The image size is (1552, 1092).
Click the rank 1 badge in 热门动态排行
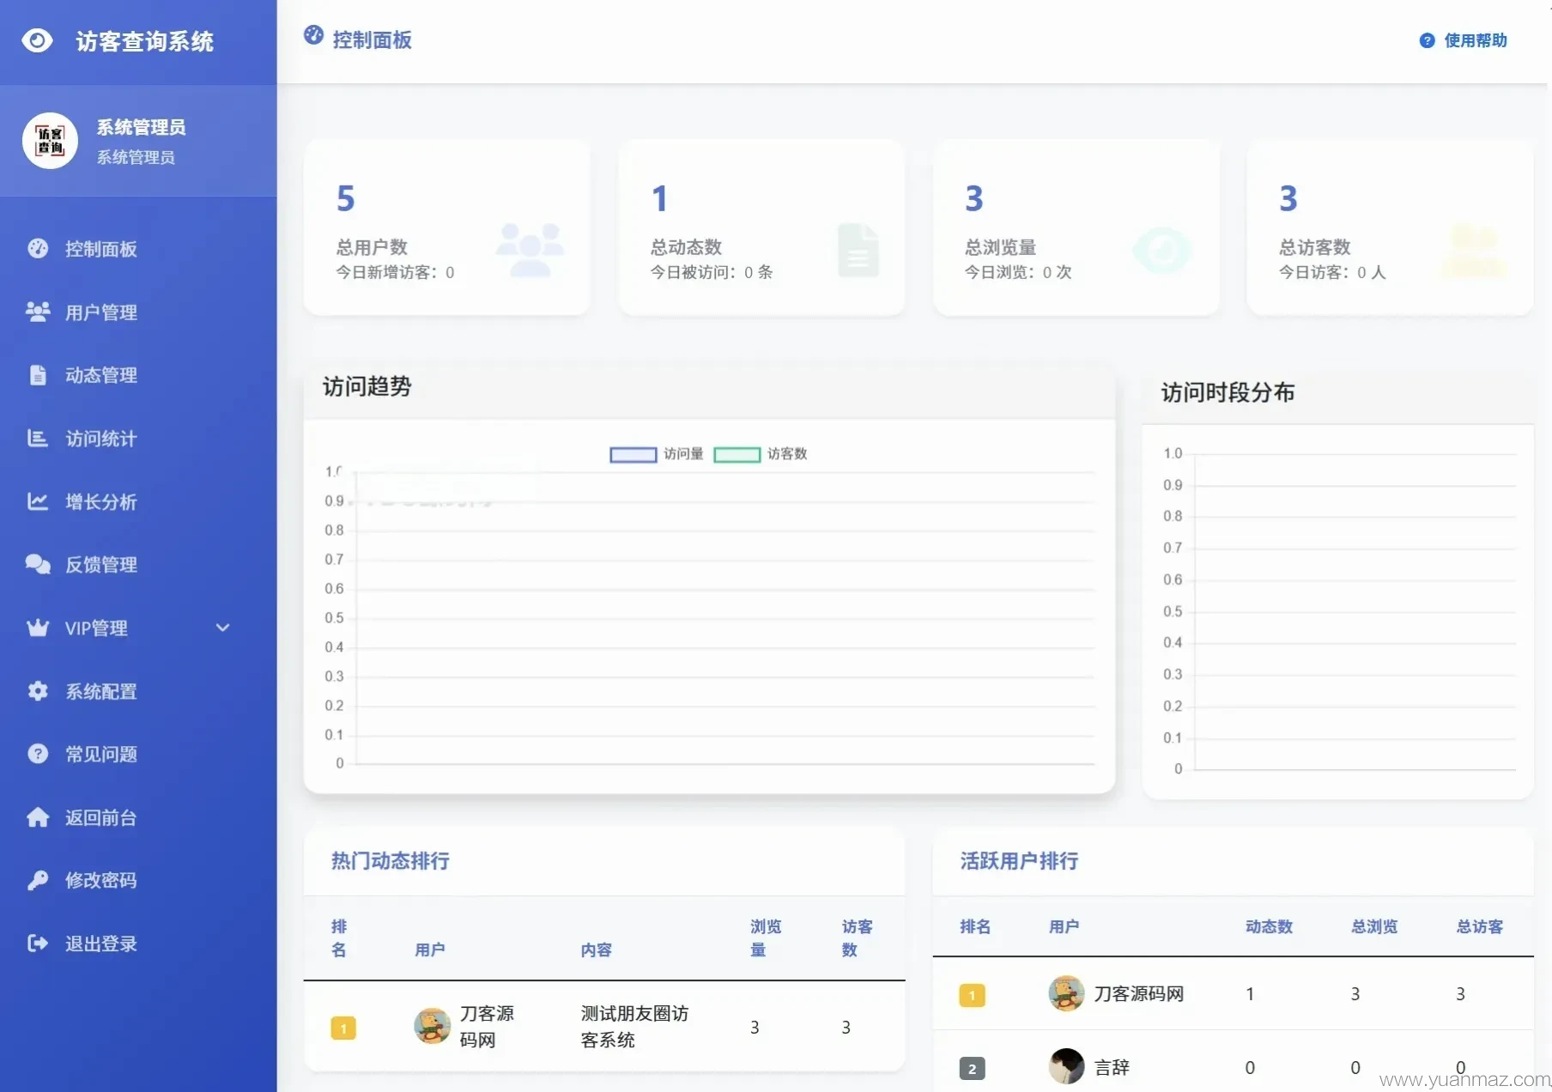tap(343, 1028)
